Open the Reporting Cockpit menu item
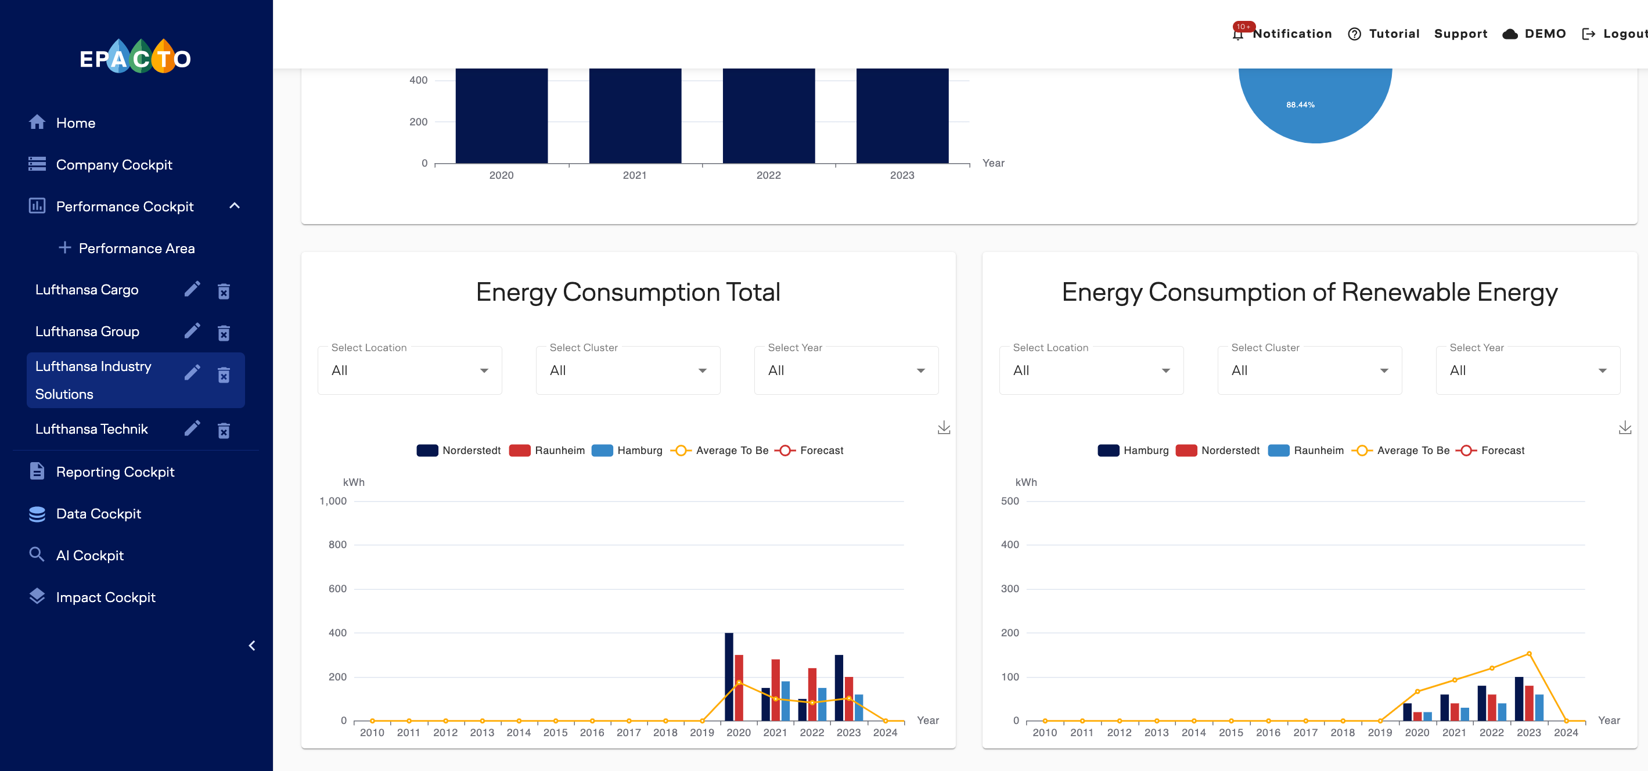 115,472
